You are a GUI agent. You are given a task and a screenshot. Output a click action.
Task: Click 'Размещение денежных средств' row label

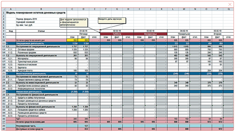(x=32, y=113)
